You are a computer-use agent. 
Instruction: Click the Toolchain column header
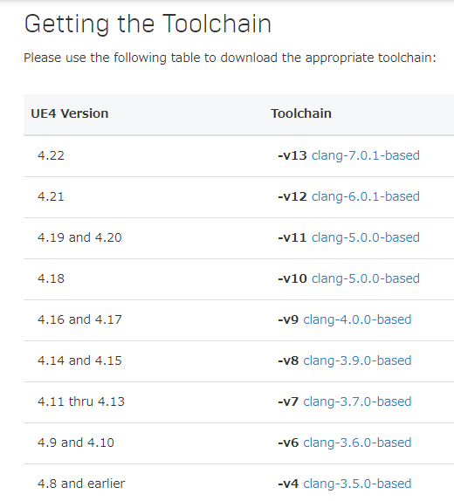pos(301,113)
